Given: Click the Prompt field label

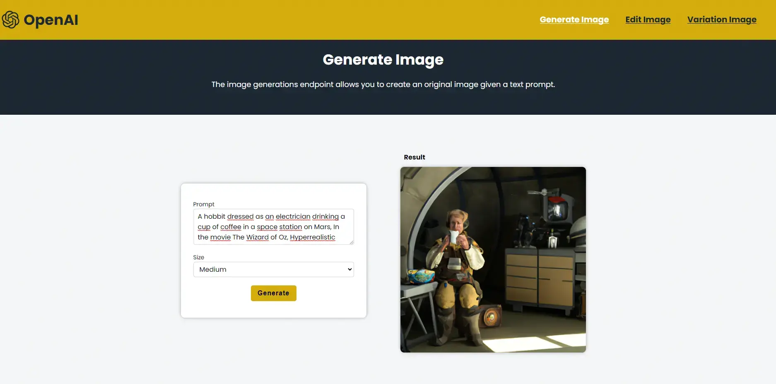Looking at the screenshot, I should (204, 204).
